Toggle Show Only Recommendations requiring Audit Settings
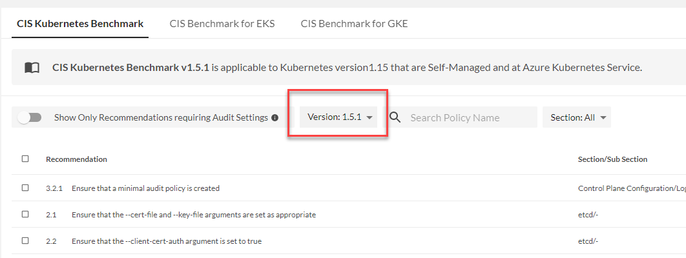 [x=30, y=117]
